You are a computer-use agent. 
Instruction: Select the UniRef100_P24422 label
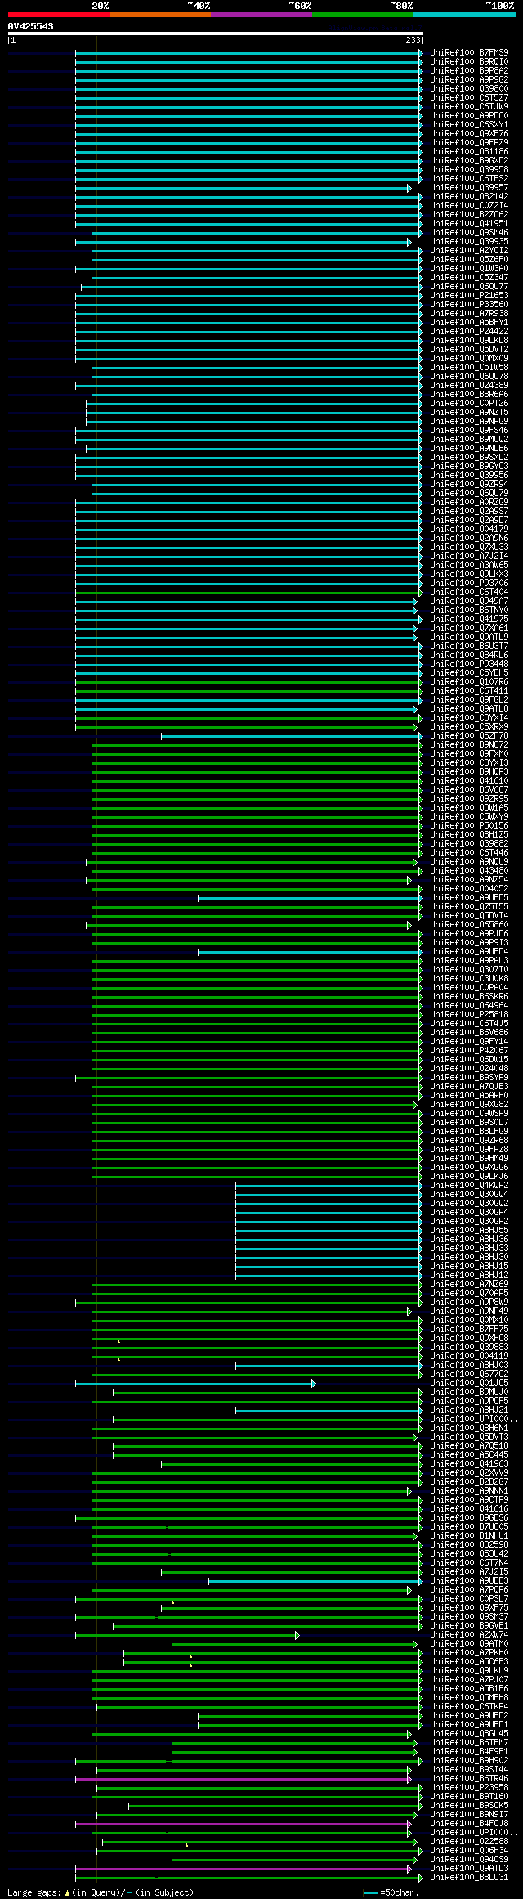tap(469, 332)
